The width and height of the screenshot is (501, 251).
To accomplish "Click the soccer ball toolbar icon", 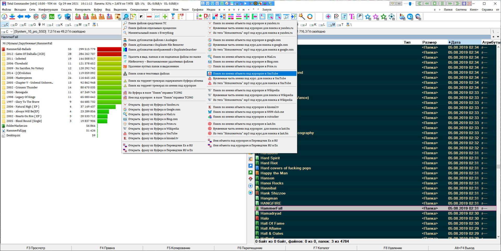I will tap(391, 17).
